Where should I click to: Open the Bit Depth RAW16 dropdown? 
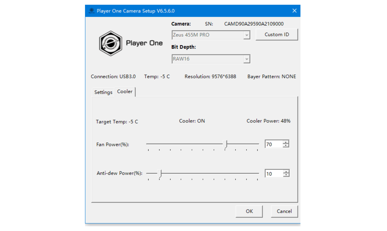(x=211, y=59)
